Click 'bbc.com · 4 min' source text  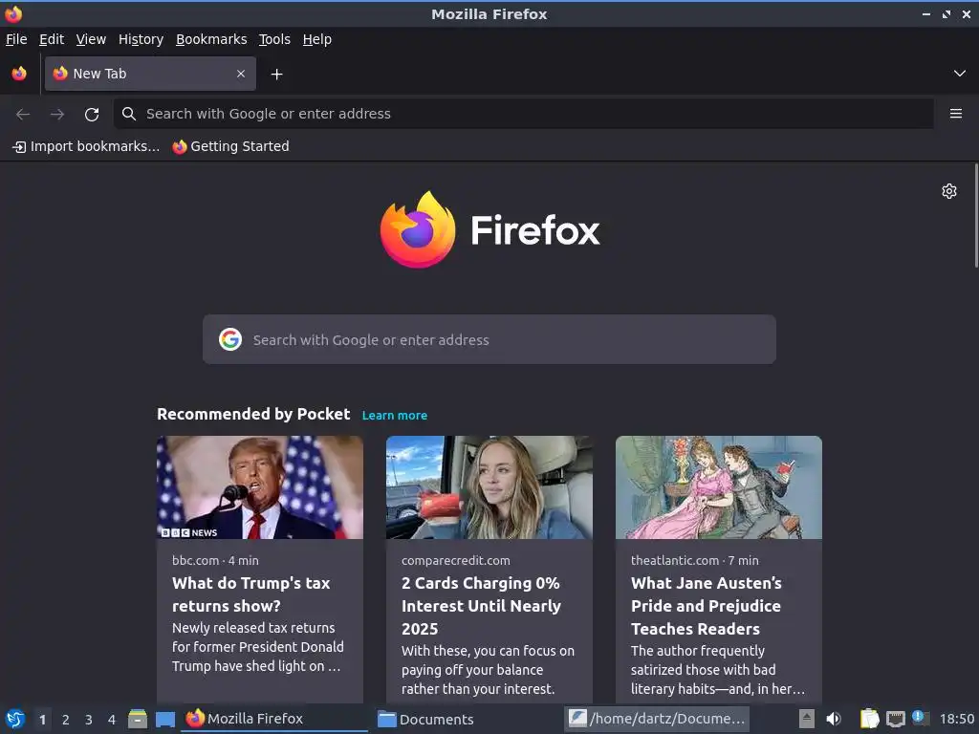pyautogui.click(x=215, y=560)
